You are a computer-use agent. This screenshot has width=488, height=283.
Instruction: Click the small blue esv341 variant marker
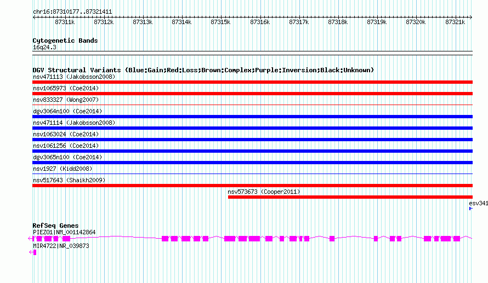(x=471, y=209)
